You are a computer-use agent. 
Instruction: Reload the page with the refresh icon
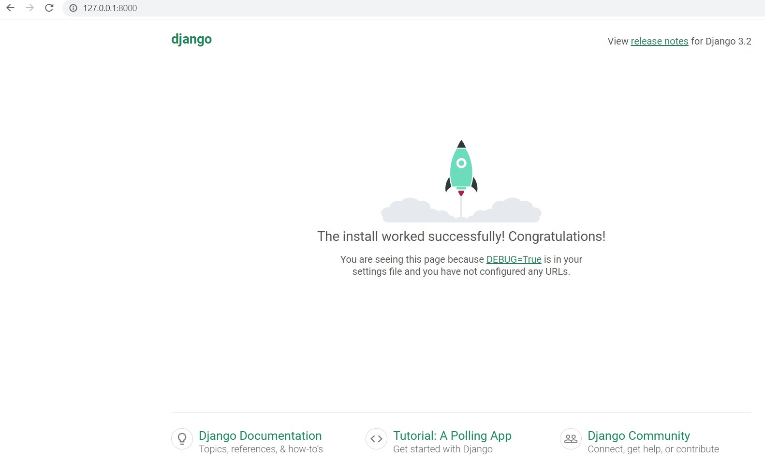coord(49,8)
